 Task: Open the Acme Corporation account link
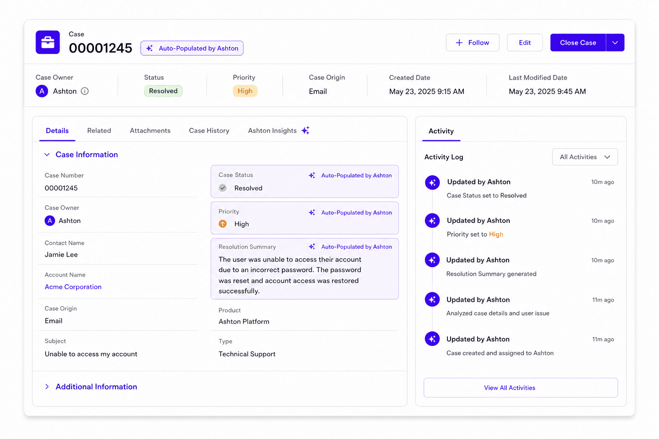[x=73, y=287]
